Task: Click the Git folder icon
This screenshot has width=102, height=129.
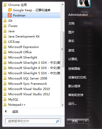Action: (5, 20)
